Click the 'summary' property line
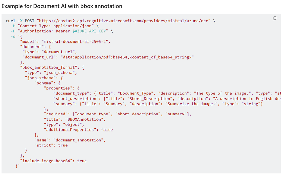The width and height of the screenshot is (281, 174). (x=158, y=104)
